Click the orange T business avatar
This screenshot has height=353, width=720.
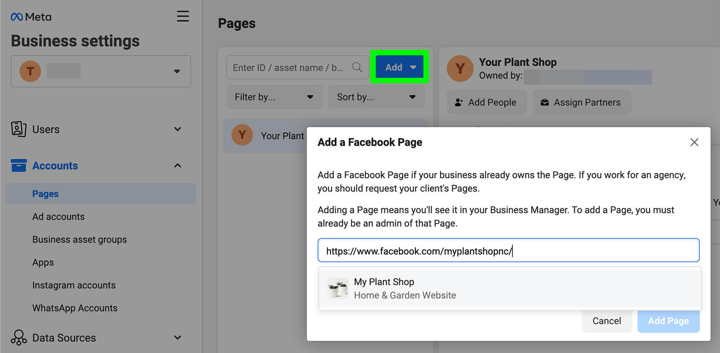pos(30,71)
